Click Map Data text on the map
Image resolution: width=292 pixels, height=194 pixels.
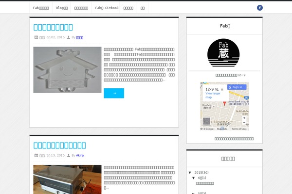point(222,129)
